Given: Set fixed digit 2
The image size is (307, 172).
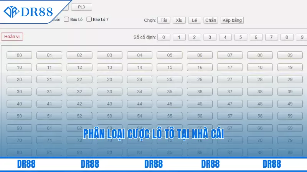Looking at the screenshot, I should [195, 37].
